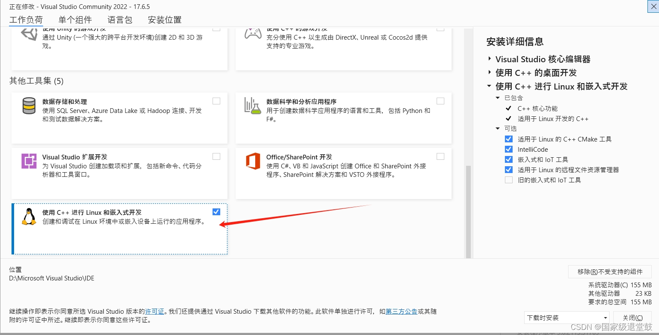Viewport: 659px width, 335px height.
Task: Click the database icon for 数据存储和处理
Action: (29, 106)
